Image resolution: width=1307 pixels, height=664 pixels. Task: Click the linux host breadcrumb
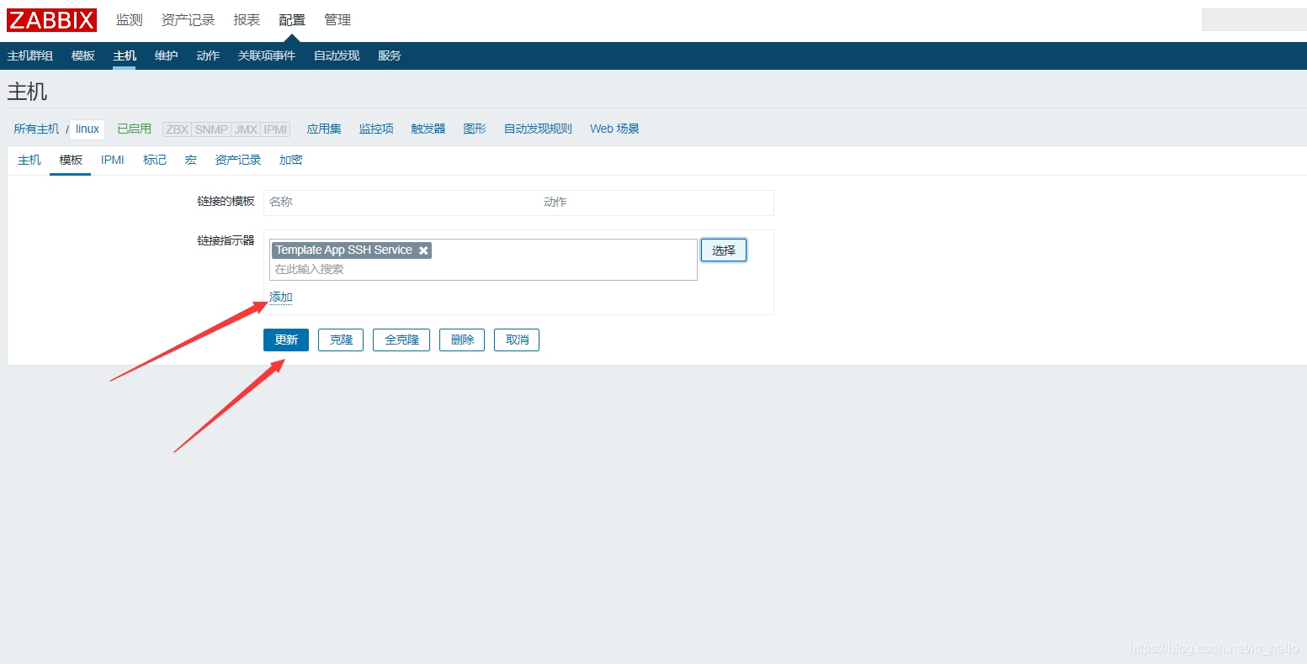click(88, 129)
